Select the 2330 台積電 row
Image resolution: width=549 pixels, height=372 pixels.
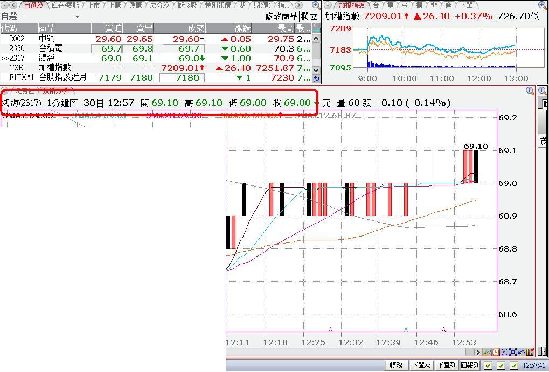[156, 48]
